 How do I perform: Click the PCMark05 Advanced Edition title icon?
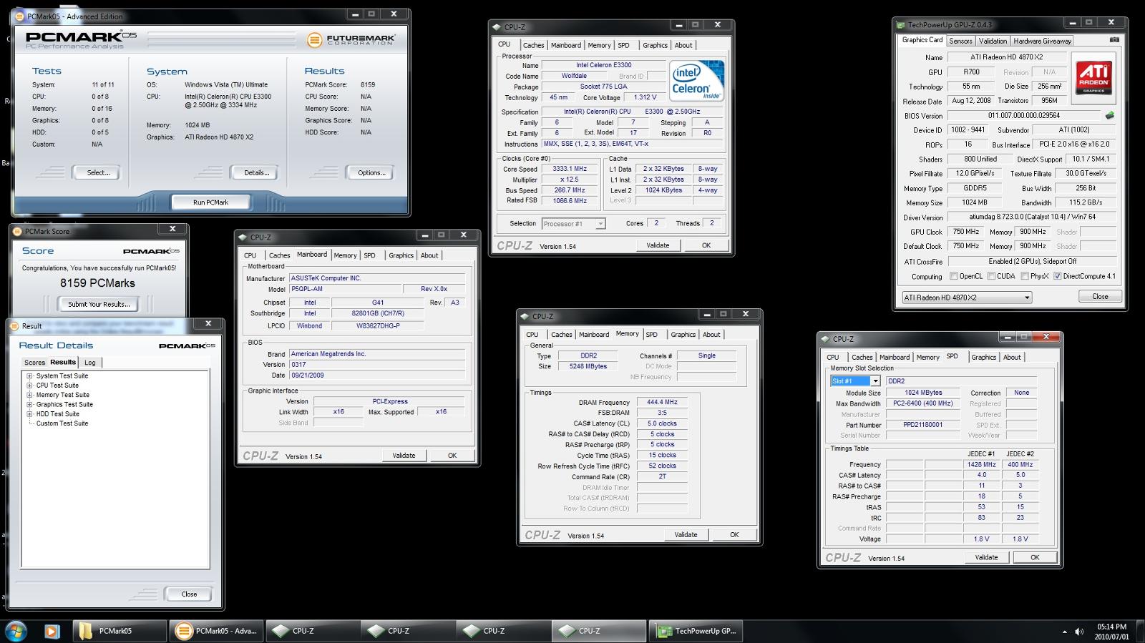pyautogui.click(x=19, y=16)
